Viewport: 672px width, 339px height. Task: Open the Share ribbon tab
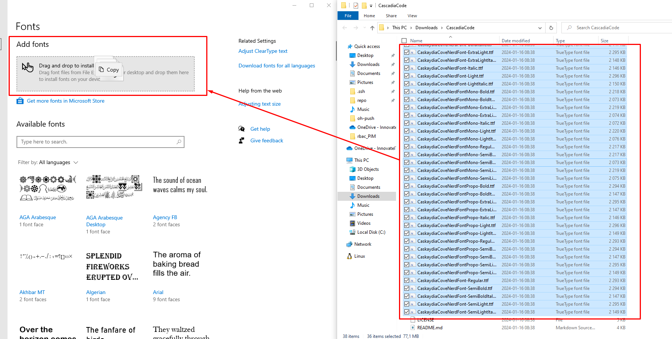pyautogui.click(x=391, y=16)
